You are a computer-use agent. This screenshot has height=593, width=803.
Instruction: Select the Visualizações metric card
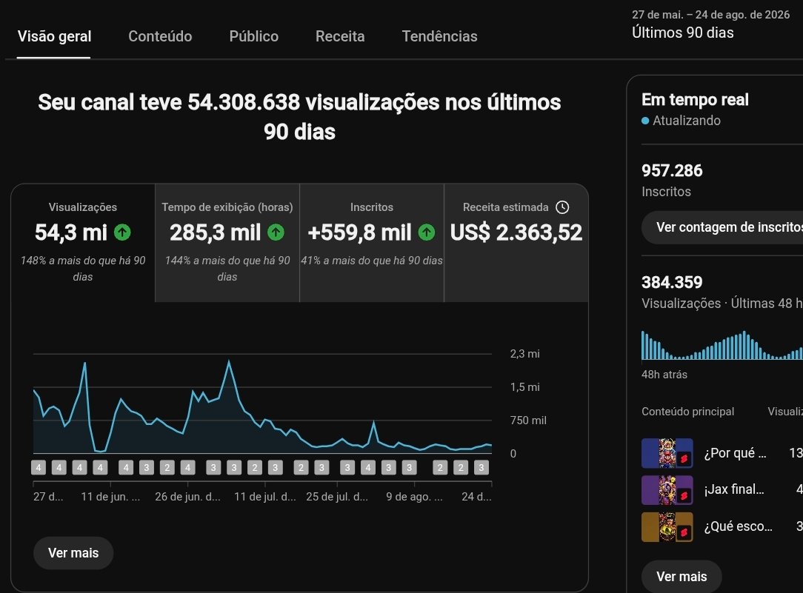coord(83,243)
